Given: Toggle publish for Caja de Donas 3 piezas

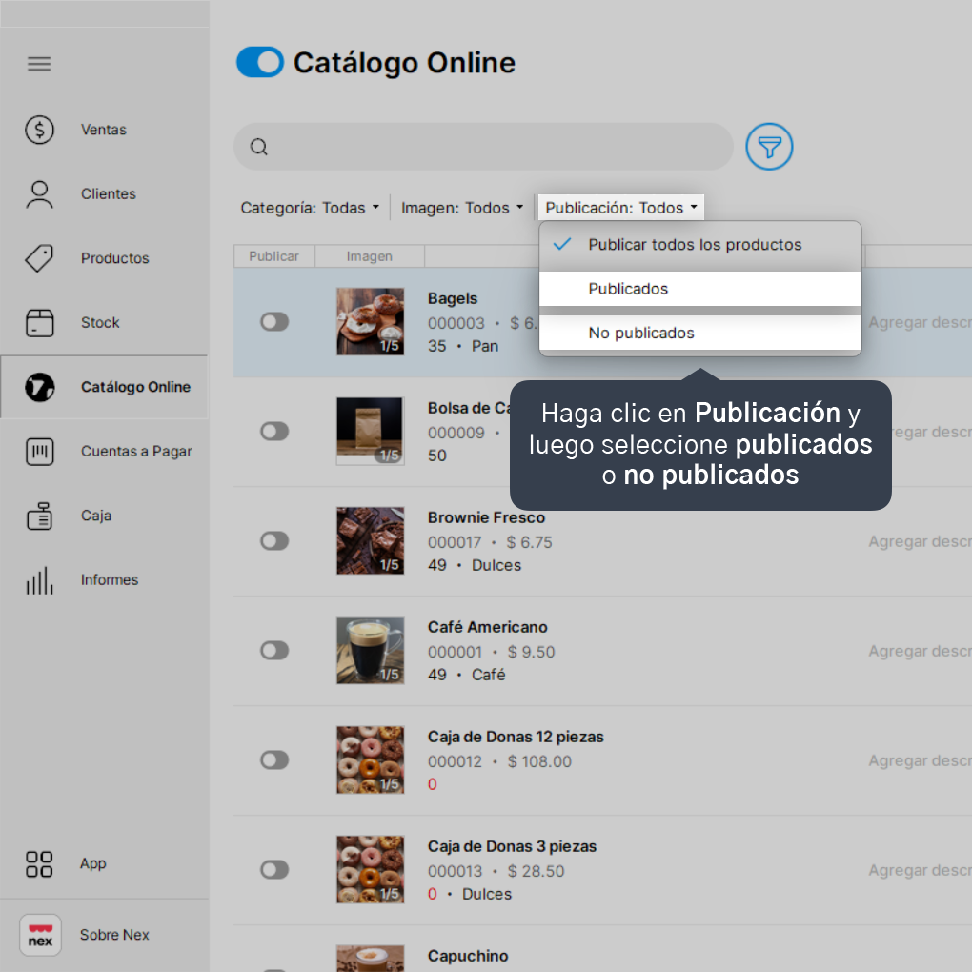Looking at the screenshot, I should click(274, 870).
